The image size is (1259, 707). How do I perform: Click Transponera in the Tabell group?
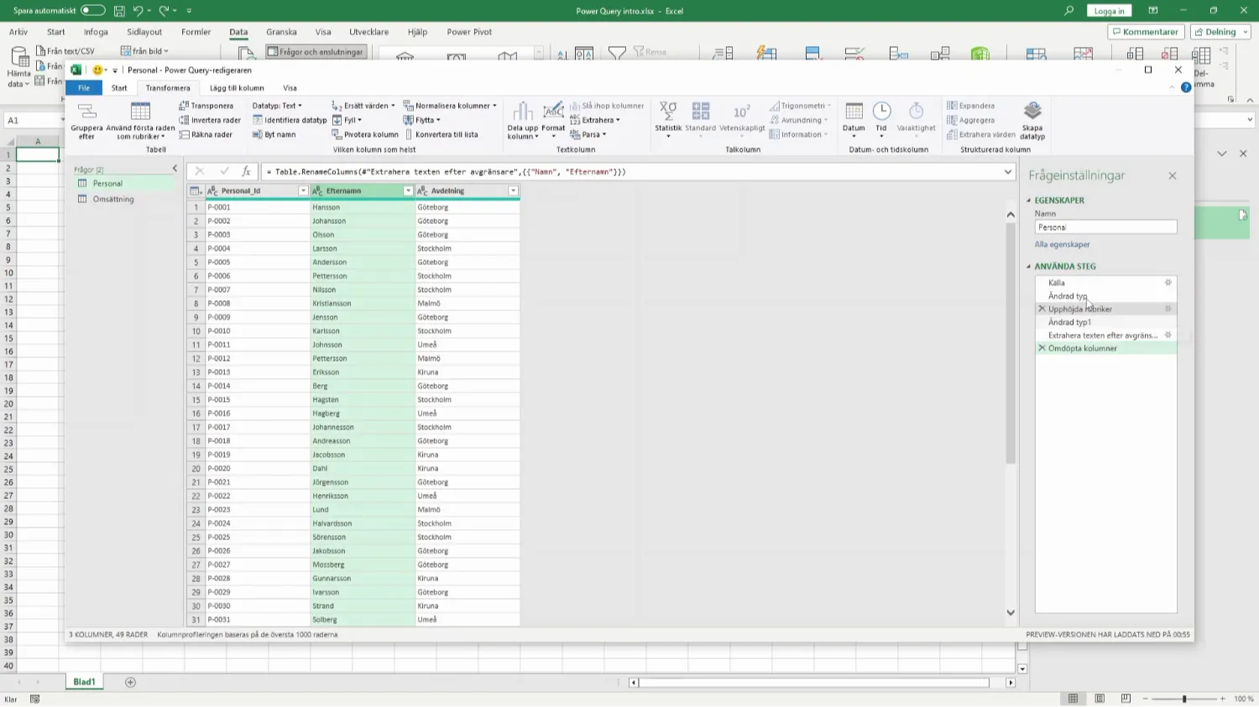(206, 106)
